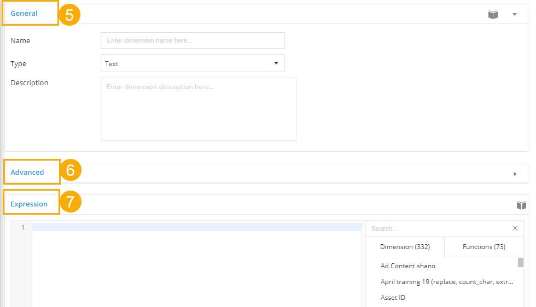Click the line number 1 gutter
536x307 pixels.
(x=23, y=227)
